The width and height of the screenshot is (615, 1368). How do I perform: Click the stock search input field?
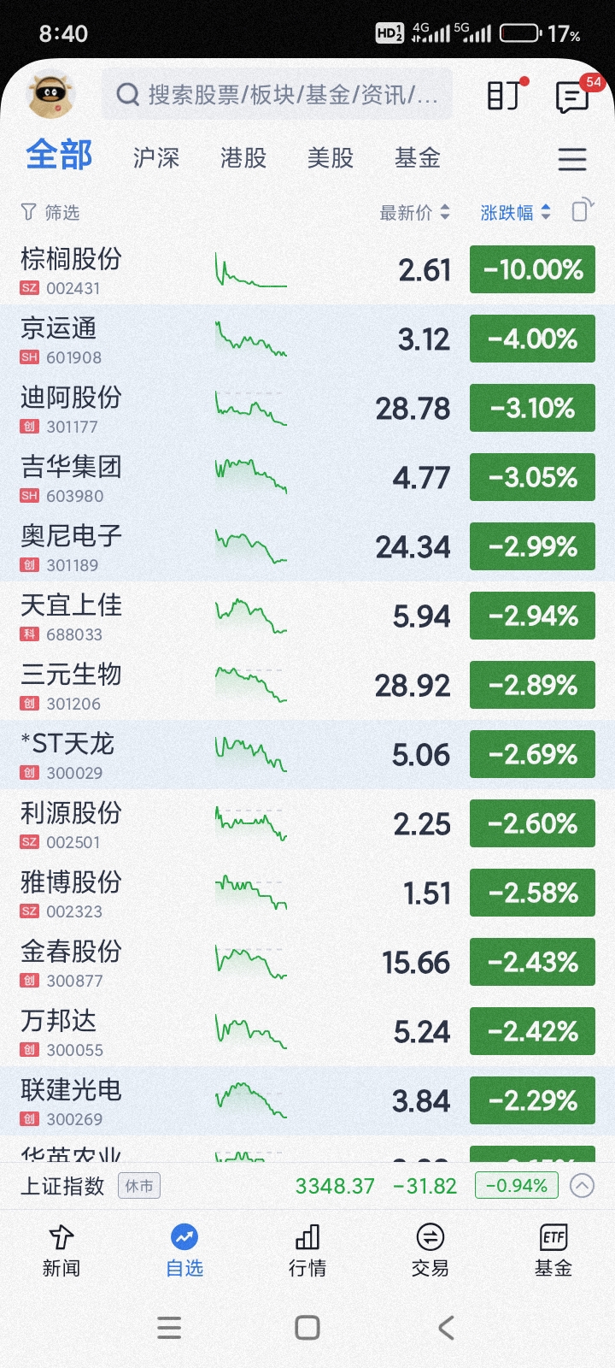[277, 95]
